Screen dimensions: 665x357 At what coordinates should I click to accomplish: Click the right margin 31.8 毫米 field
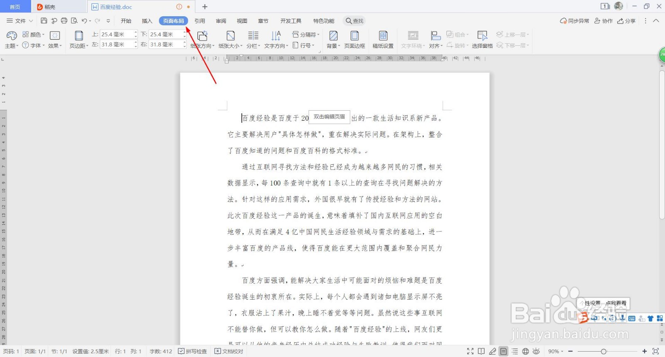pyautogui.click(x=165, y=45)
